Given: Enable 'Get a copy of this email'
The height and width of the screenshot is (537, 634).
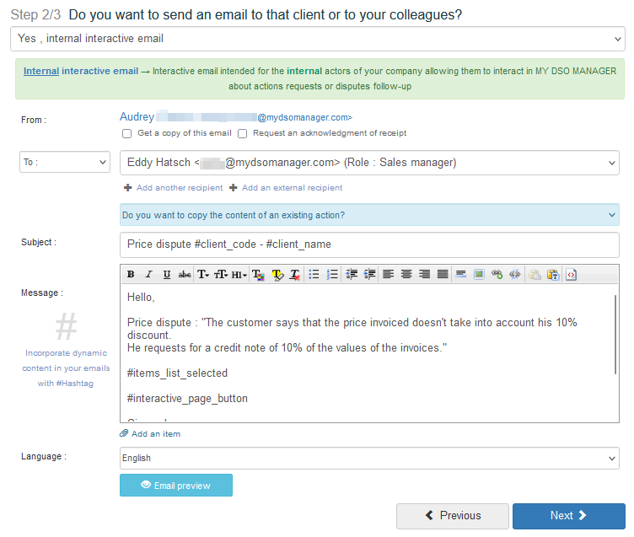Looking at the screenshot, I should point(126,133).
